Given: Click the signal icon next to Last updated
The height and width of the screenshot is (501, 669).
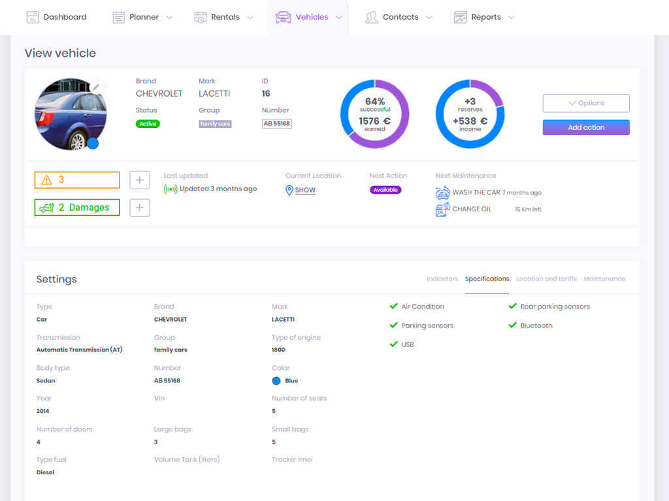Looking at the screenshot, I should 171,189.
